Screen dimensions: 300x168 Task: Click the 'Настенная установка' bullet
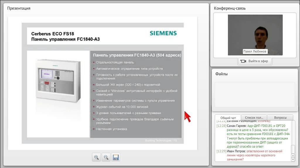click(x=112, y=129)
